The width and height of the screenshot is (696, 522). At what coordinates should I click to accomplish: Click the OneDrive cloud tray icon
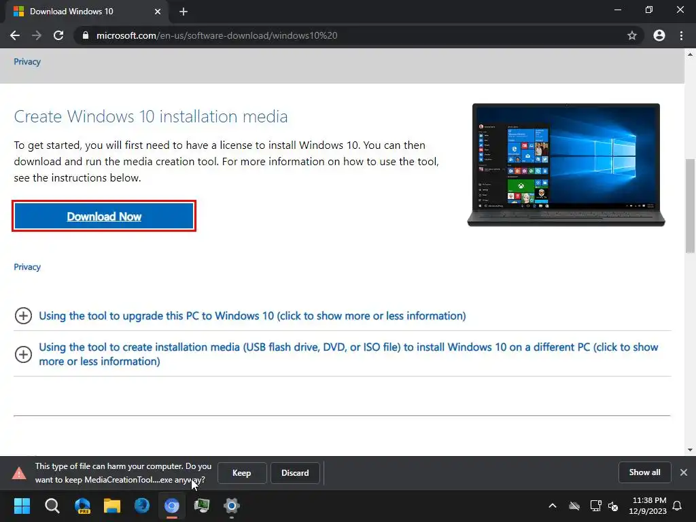tap(574, 506)
